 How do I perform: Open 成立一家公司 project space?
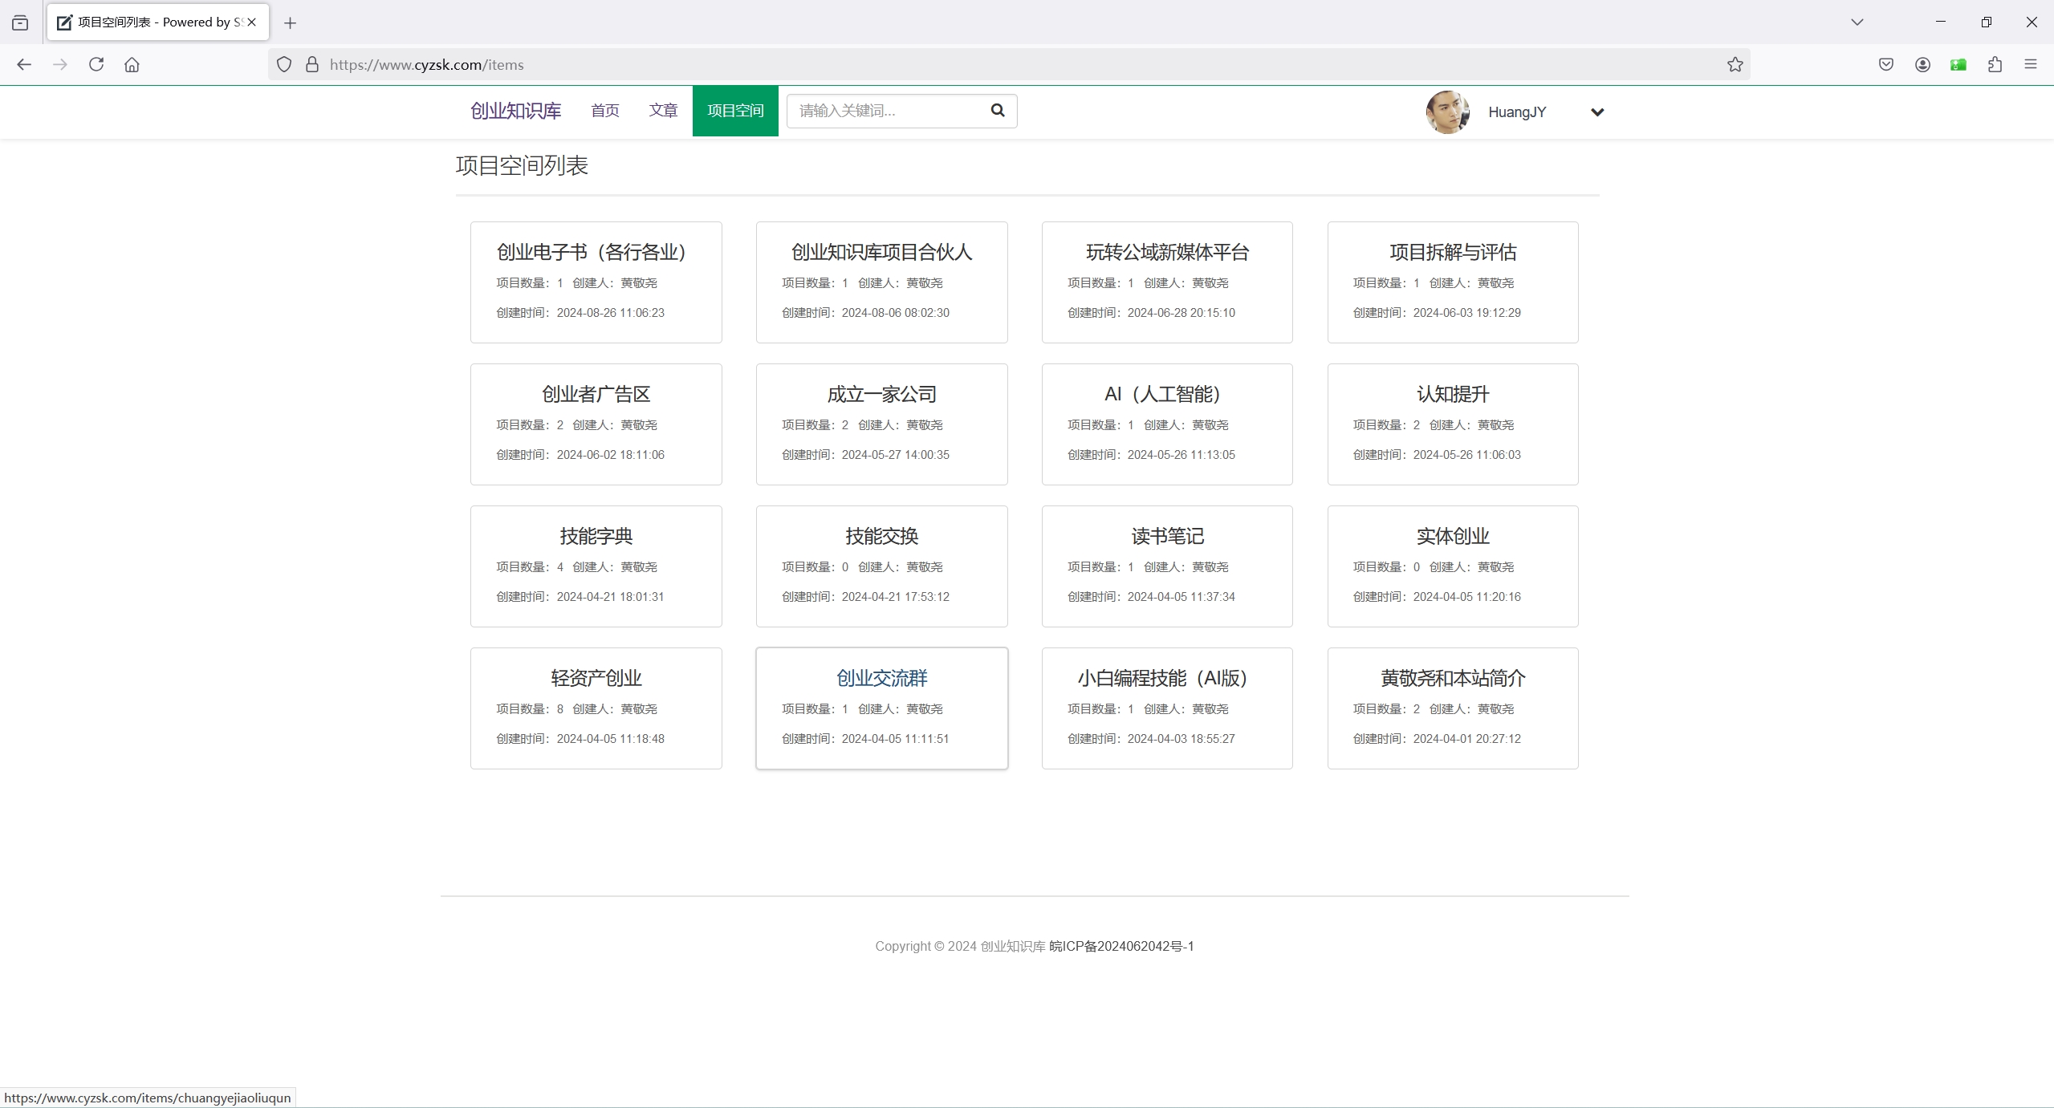881,394
